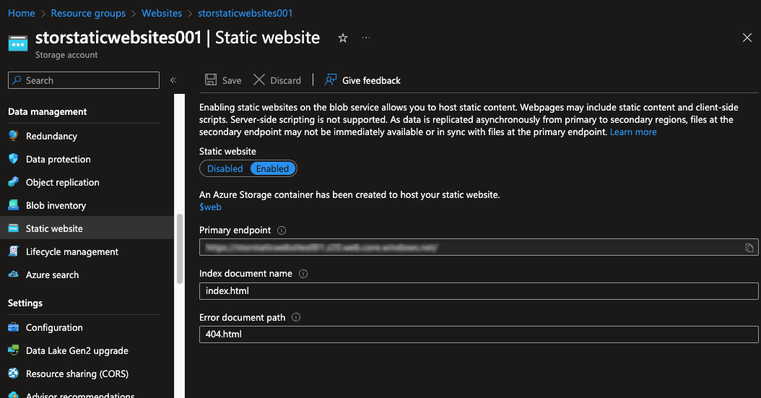Click the Configuration toolbox icon
761x398 pixels.
[x=14, y=327]
